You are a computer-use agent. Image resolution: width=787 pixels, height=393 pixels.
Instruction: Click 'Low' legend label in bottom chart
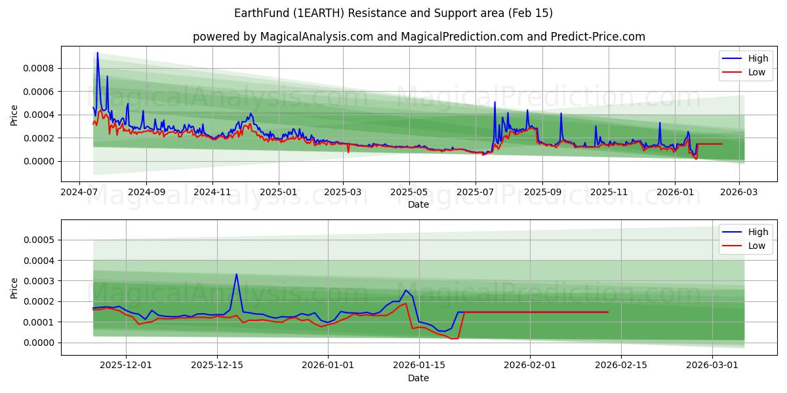(x=757, y=246)
